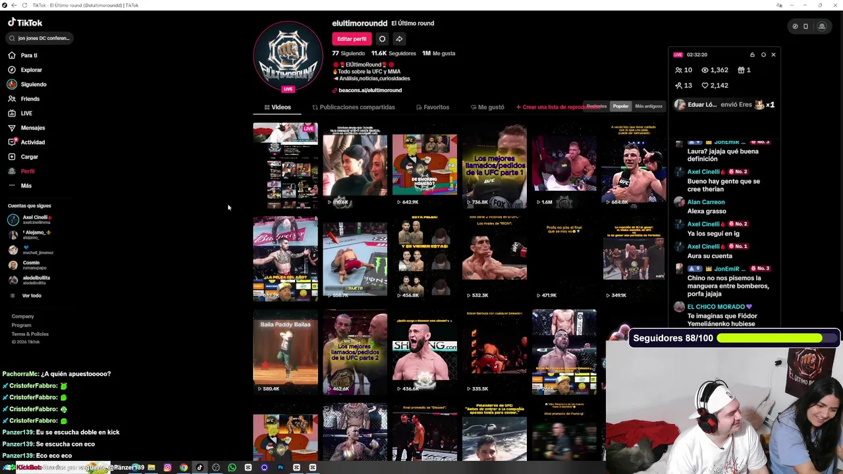Open the Company footer link
Viewport: 843px width, 474px height.
pos(22,317)
